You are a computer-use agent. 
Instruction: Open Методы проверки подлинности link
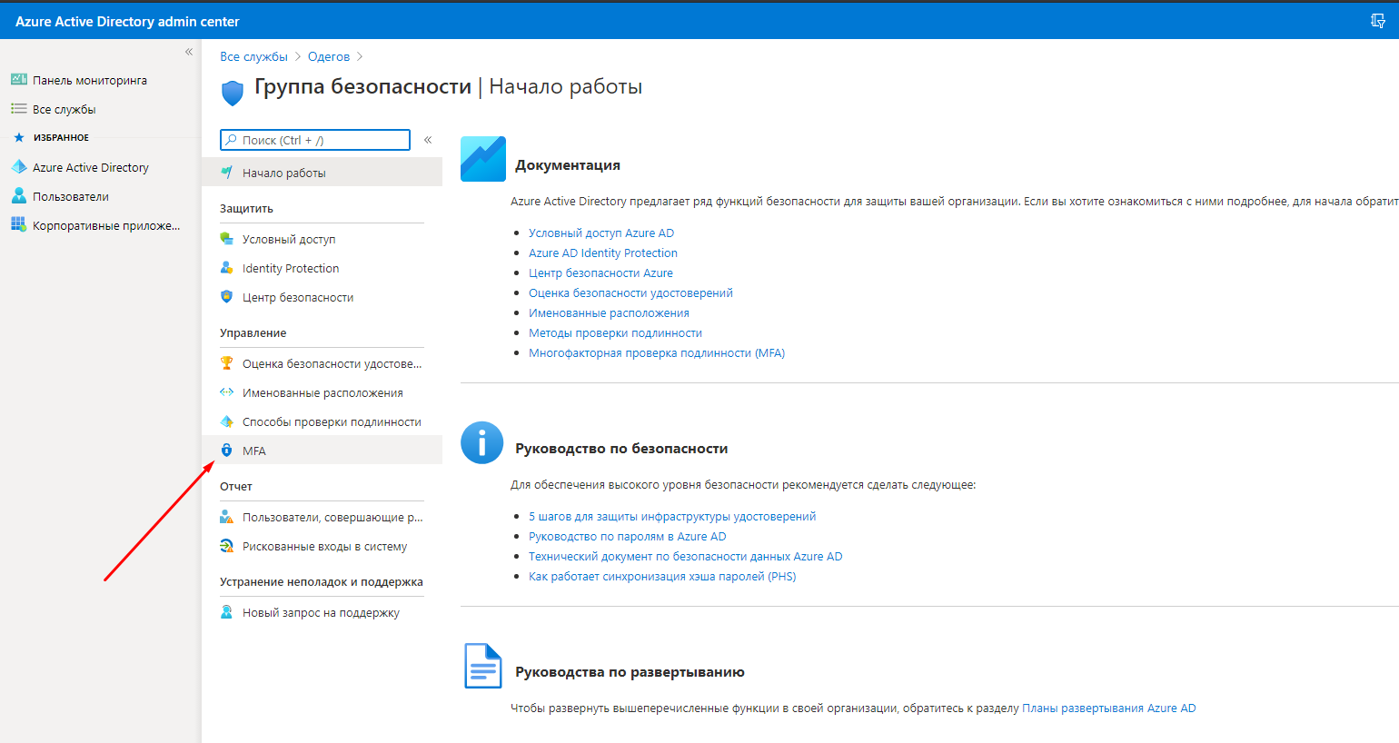point(615,332)
